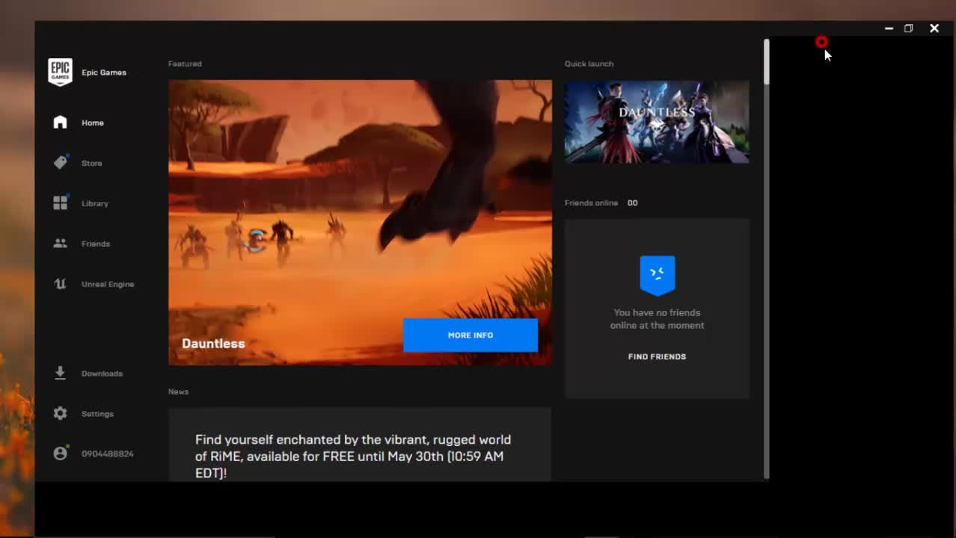Click the account avatar icon

point(61,454)
